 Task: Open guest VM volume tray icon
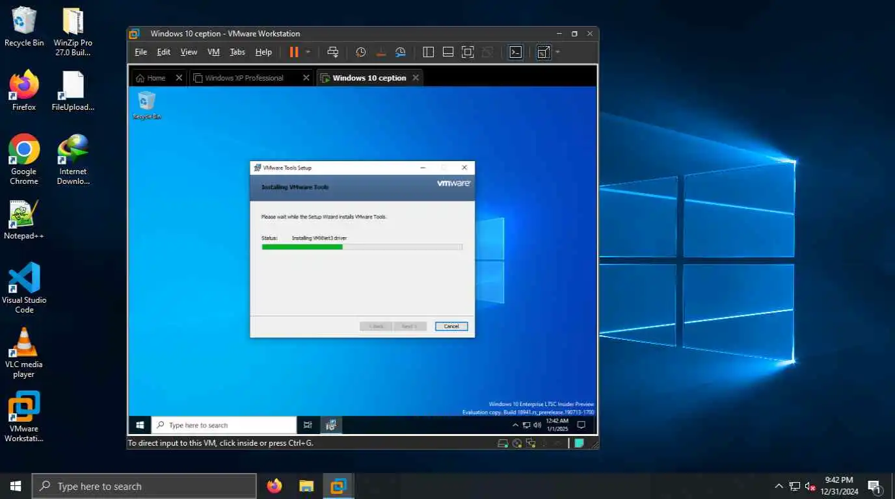tap(537, 425)
